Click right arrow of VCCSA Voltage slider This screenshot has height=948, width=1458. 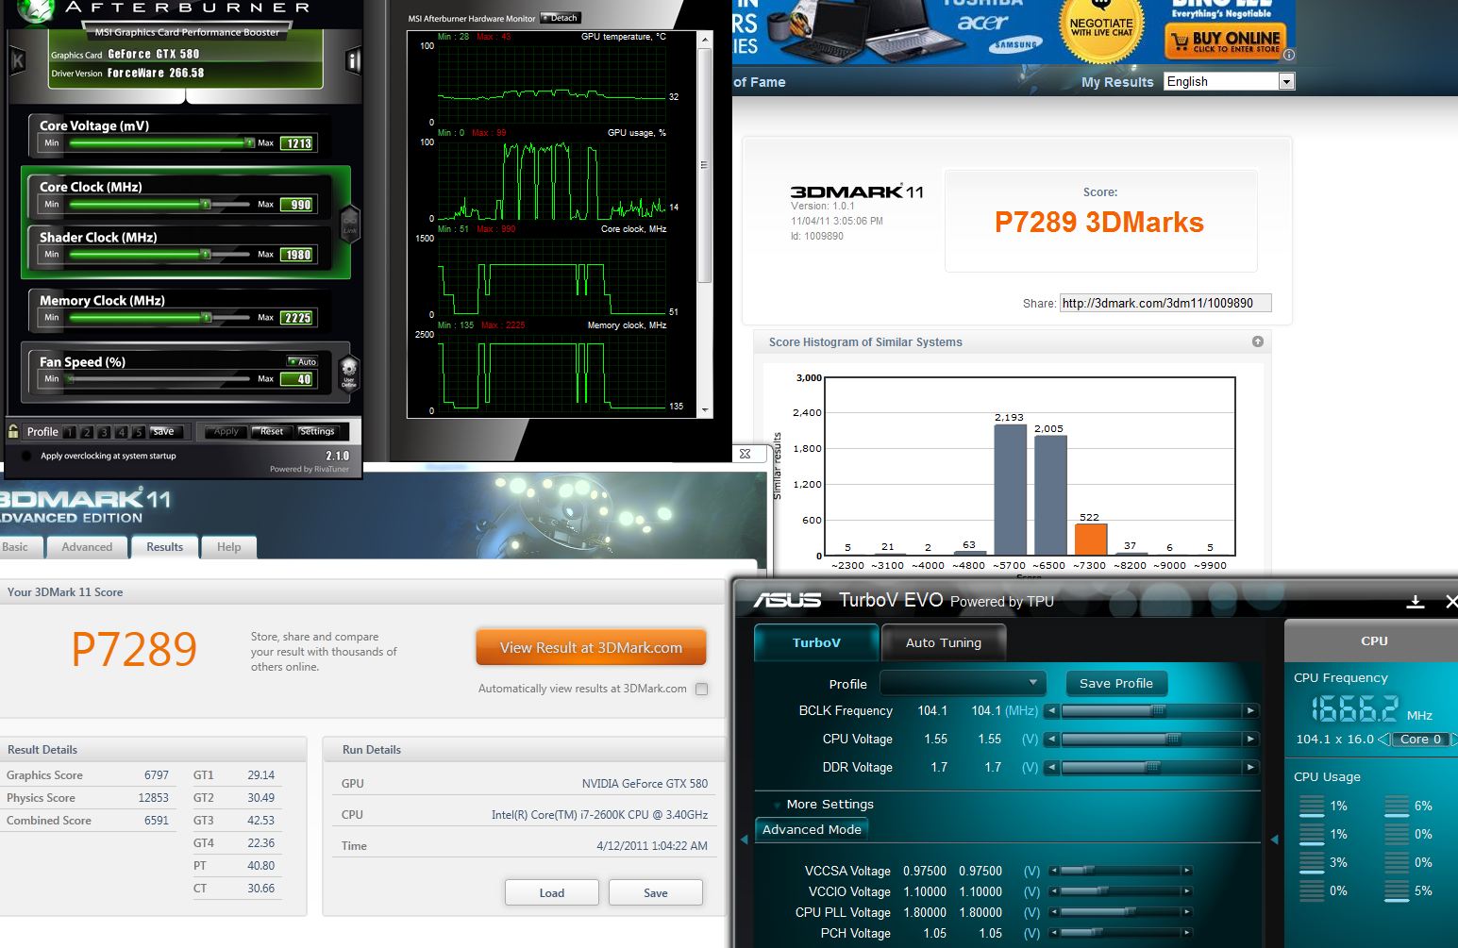tap(1187, 871)
